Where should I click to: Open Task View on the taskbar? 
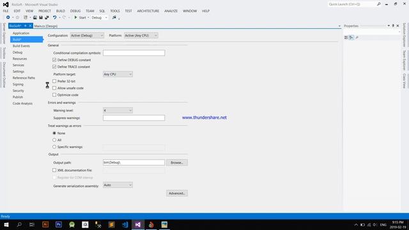coord(32,224)
